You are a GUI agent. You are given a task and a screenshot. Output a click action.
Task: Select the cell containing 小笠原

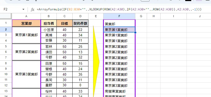[x=49, y=30]
